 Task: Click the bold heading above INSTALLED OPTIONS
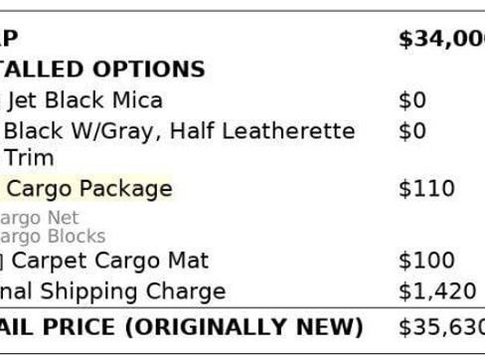pyautogui.click(x=9, y=39)
